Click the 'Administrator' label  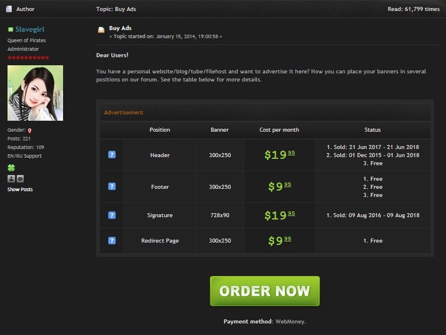pyautogui.click(x=23, y=49)
